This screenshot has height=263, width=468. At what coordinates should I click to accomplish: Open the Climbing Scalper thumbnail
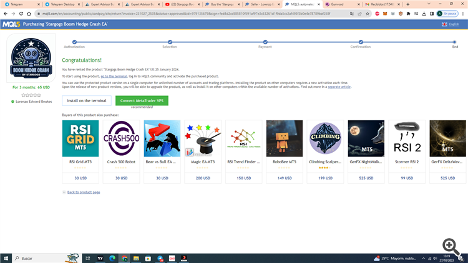point(325,138)
